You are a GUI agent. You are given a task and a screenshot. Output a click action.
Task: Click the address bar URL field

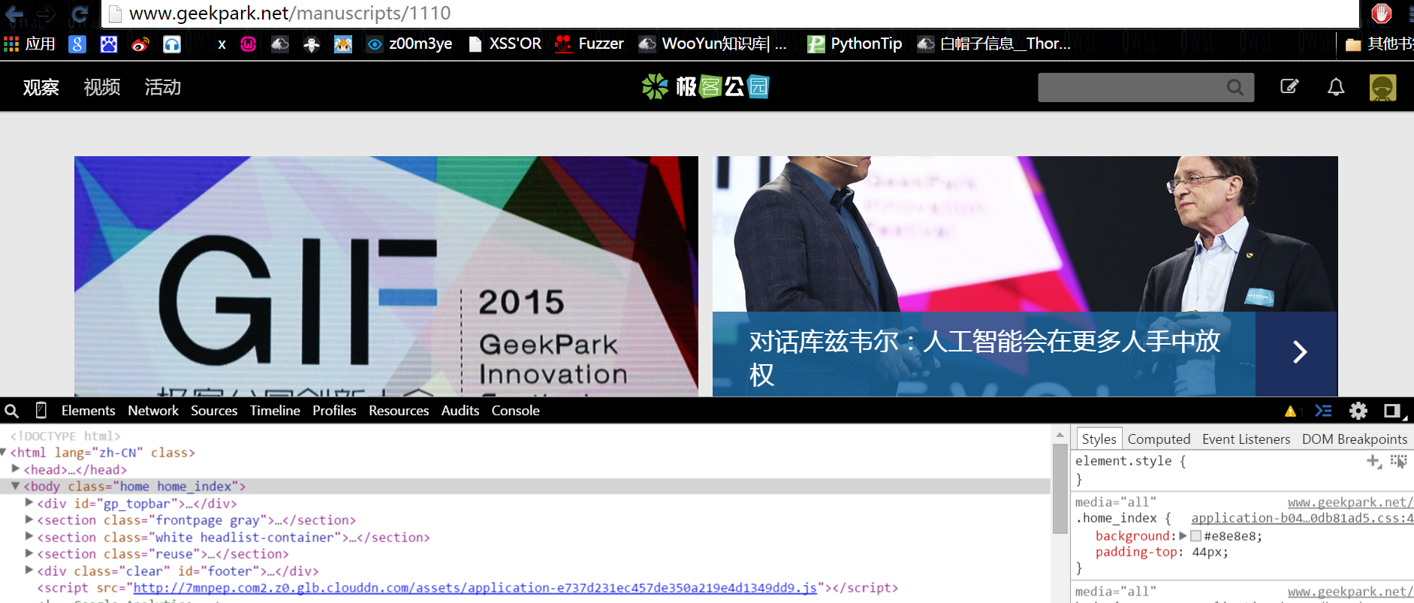pyautogui.click(x=728, y=14)
